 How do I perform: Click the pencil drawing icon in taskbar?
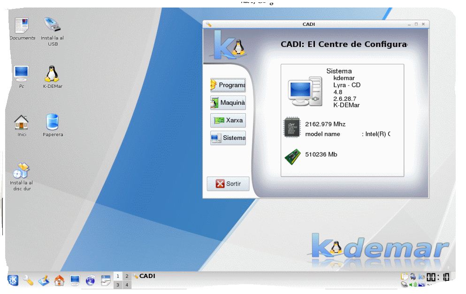(44, 280)
